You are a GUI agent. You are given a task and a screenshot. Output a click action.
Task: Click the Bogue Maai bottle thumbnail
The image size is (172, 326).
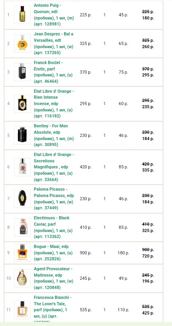point(22,253)
